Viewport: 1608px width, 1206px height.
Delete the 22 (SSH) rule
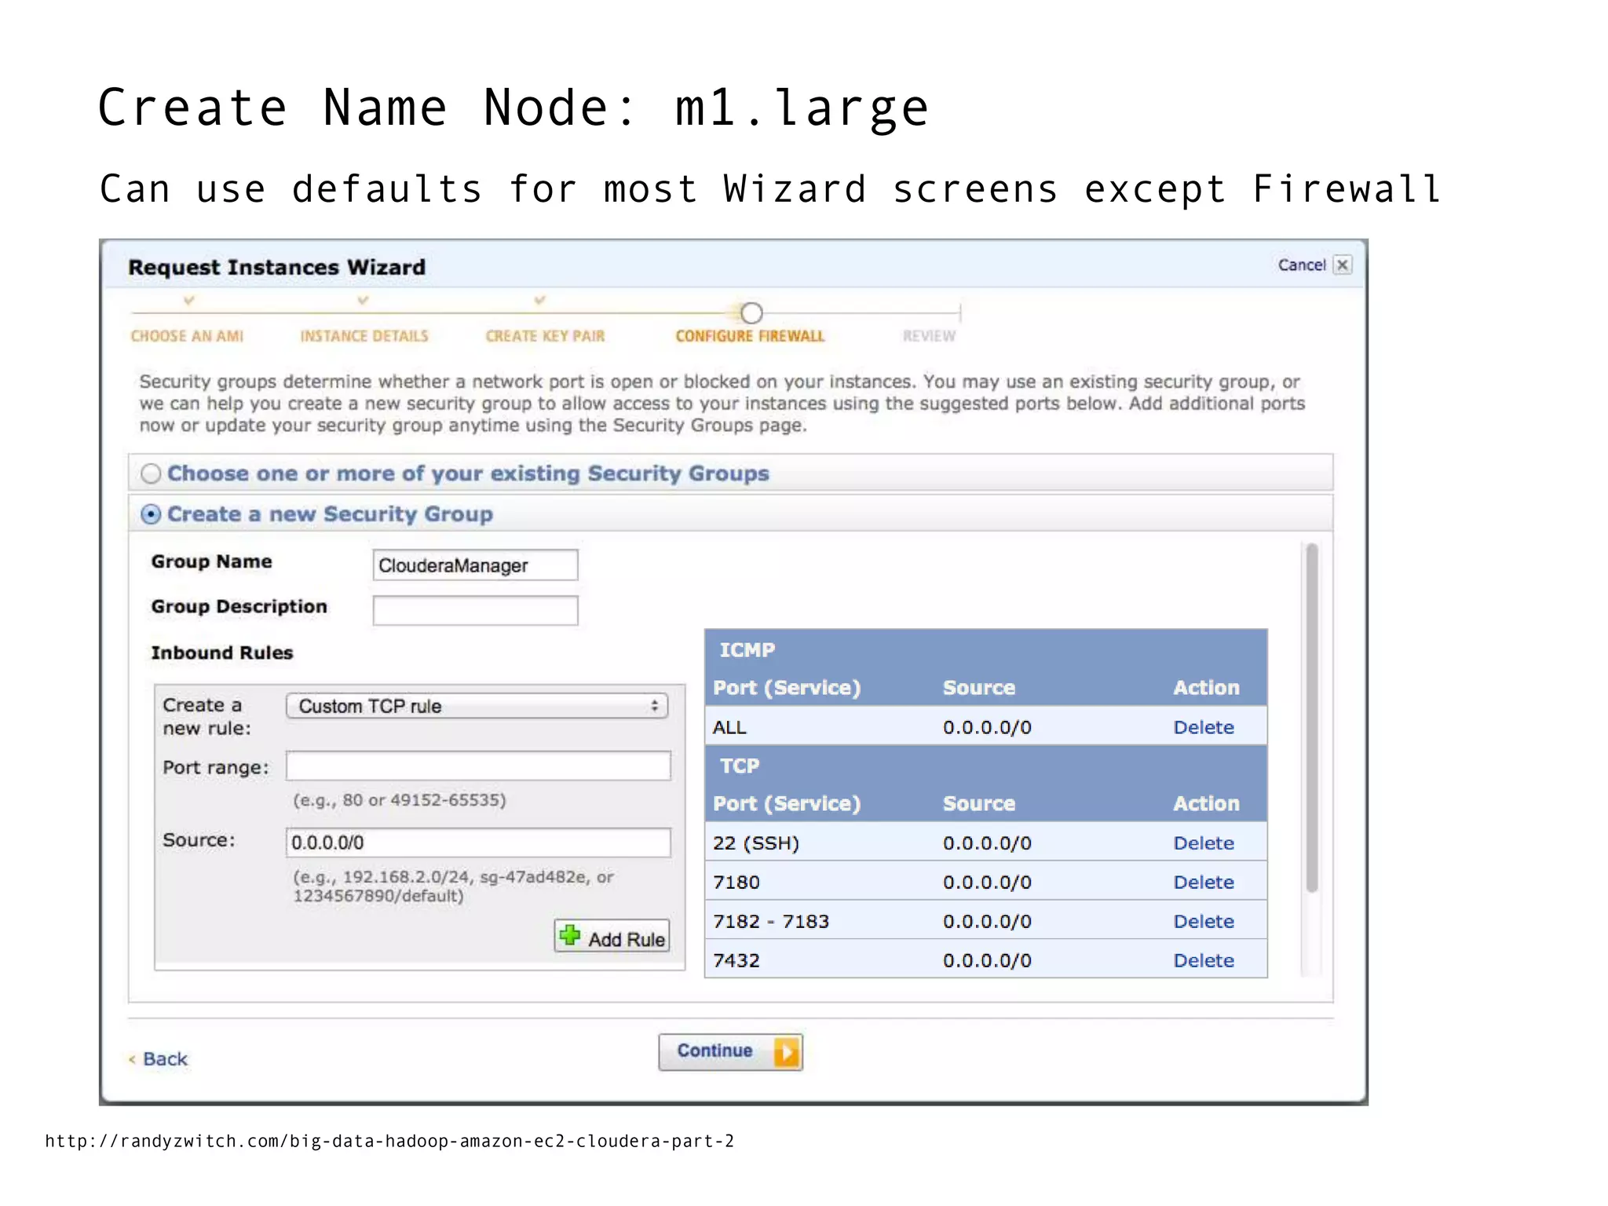coord(1204,842)
